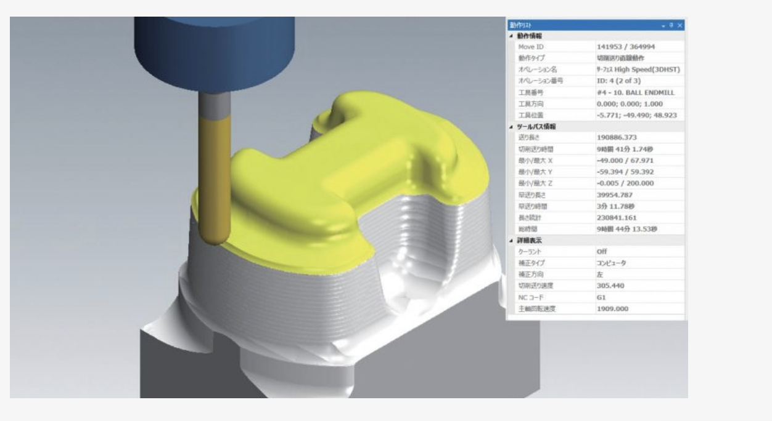Image resolution: width=772 pixels, height=421 pixels.
Task: Collapse the 詳細表示 section
Action: pos(511,241)
